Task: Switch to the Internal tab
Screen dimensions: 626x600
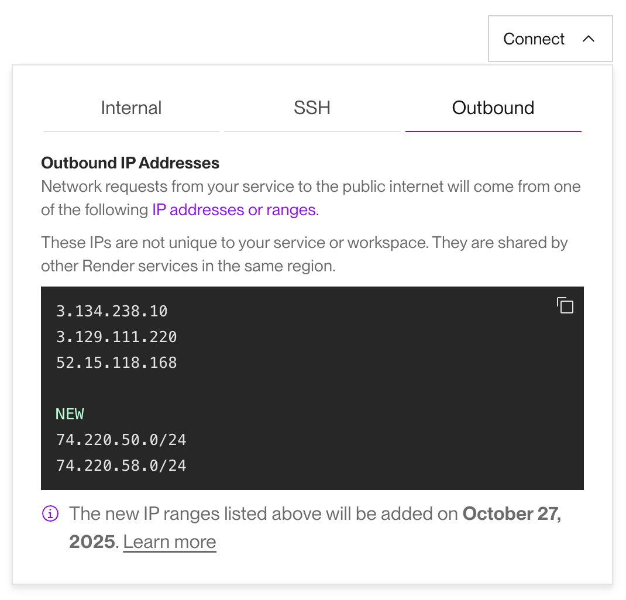Action: pos(131,108)
